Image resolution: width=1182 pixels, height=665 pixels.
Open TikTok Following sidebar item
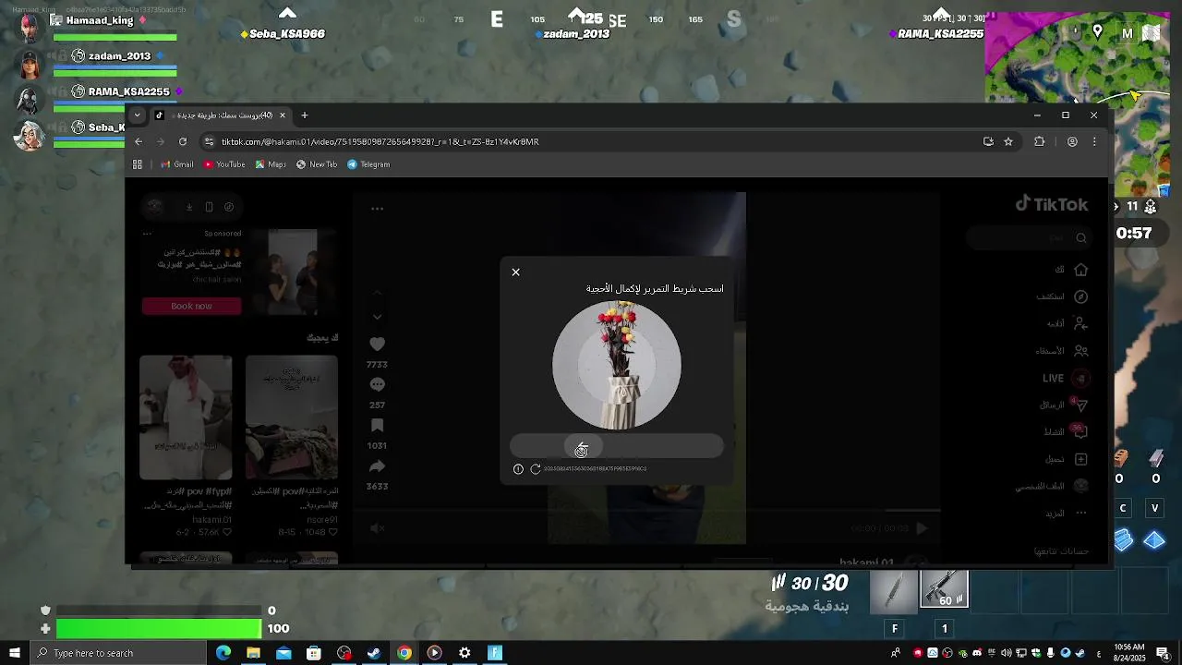click(x=1067, y=324)
